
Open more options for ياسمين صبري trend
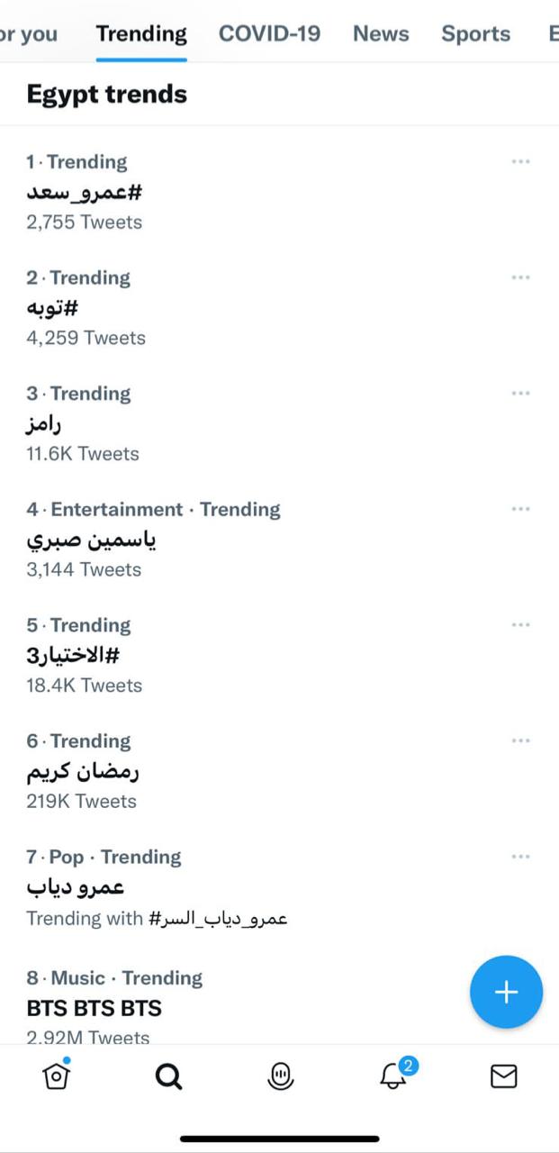[520, 509]
